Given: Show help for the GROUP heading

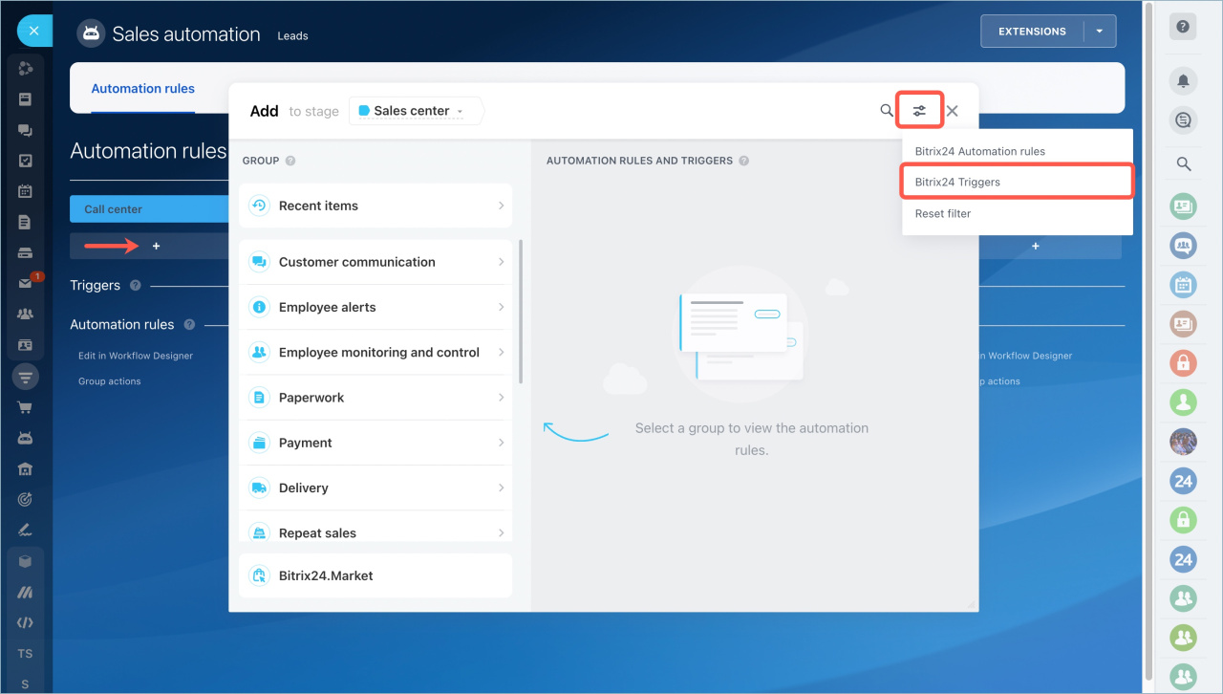Looking at the screenshot, I should point(290,161).
